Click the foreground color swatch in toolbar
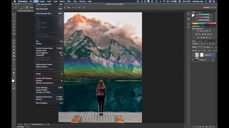The image size is (229, 128). pos(13,81)
